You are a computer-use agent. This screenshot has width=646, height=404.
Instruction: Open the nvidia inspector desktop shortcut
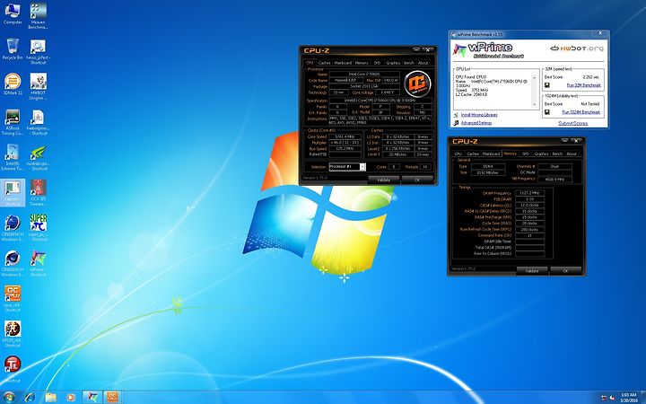point(38,157)
